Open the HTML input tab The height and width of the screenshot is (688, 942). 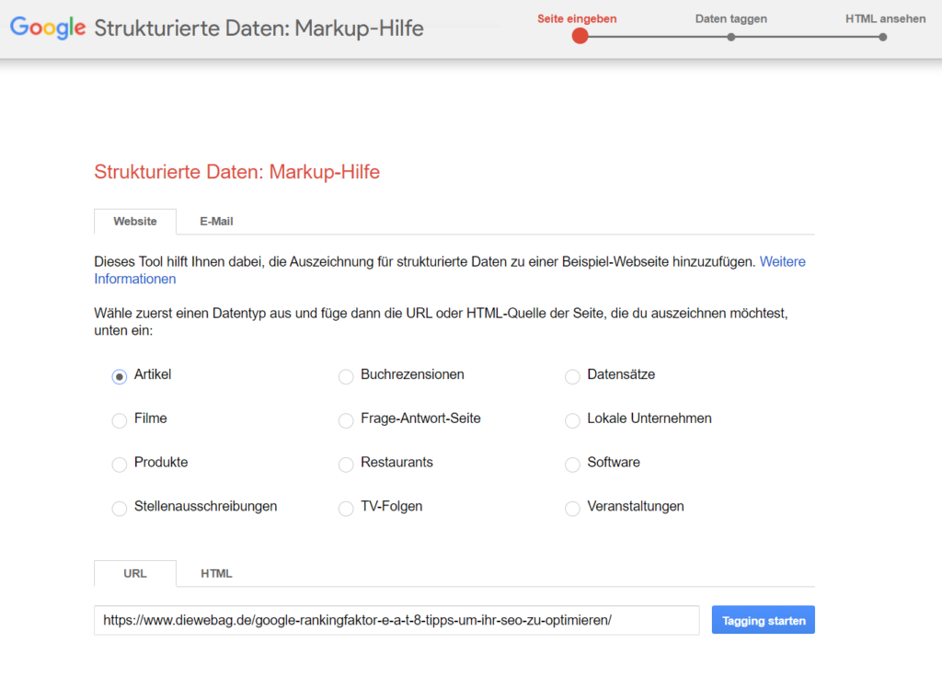click(x=216, y=573)
